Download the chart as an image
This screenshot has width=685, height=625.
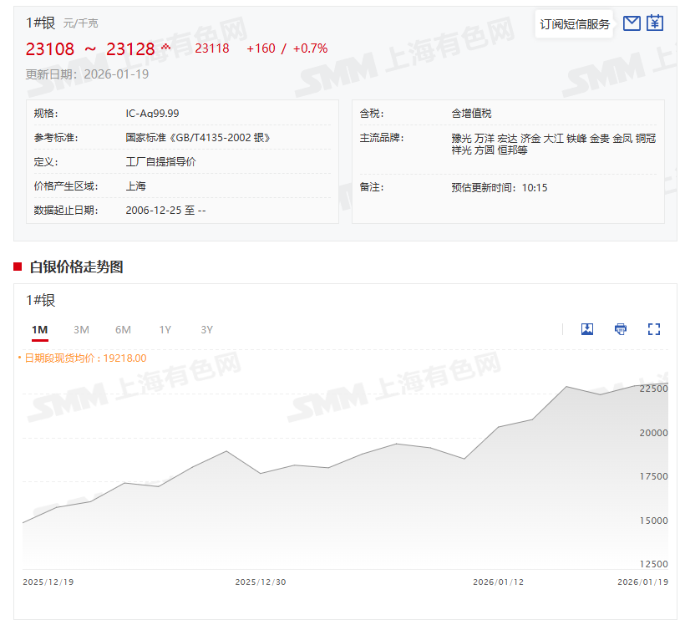point(587,329)
